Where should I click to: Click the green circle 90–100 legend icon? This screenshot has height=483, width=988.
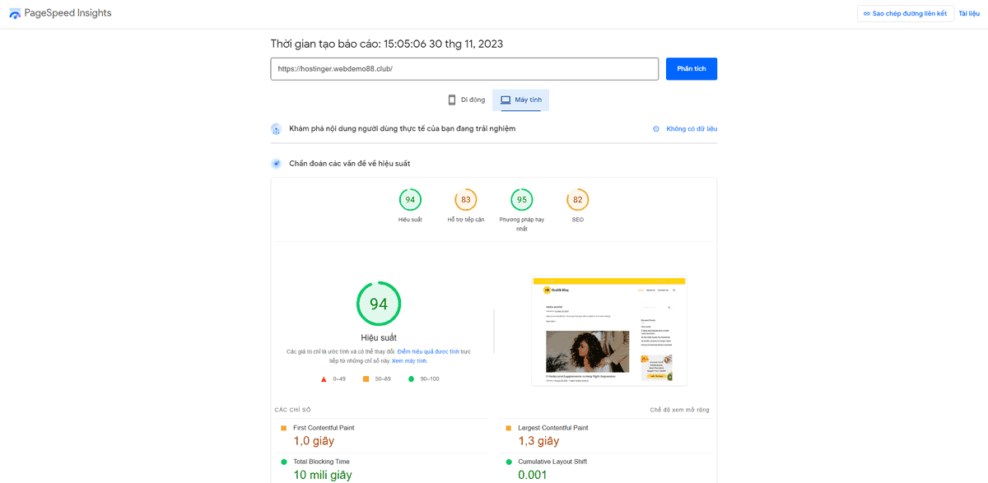pyautogui.click(x=411, y=379)
